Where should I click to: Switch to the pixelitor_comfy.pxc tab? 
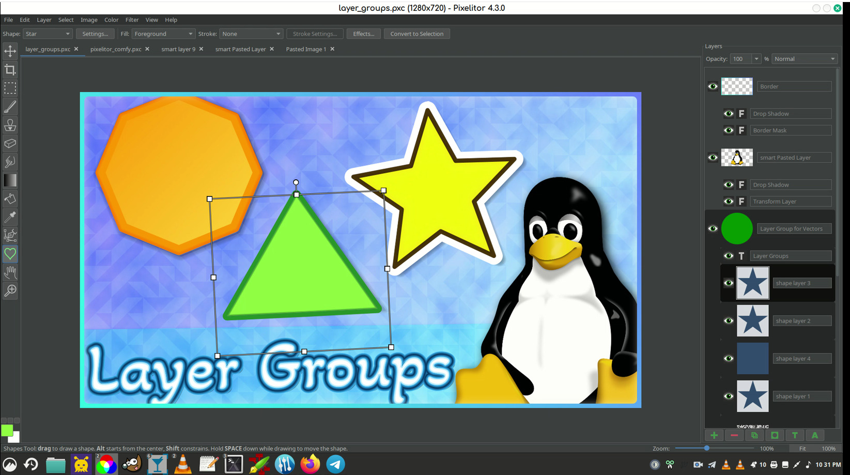[116, 49]
